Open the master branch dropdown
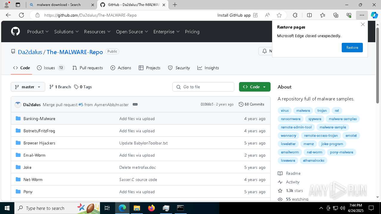 click(x=28, y=87)
